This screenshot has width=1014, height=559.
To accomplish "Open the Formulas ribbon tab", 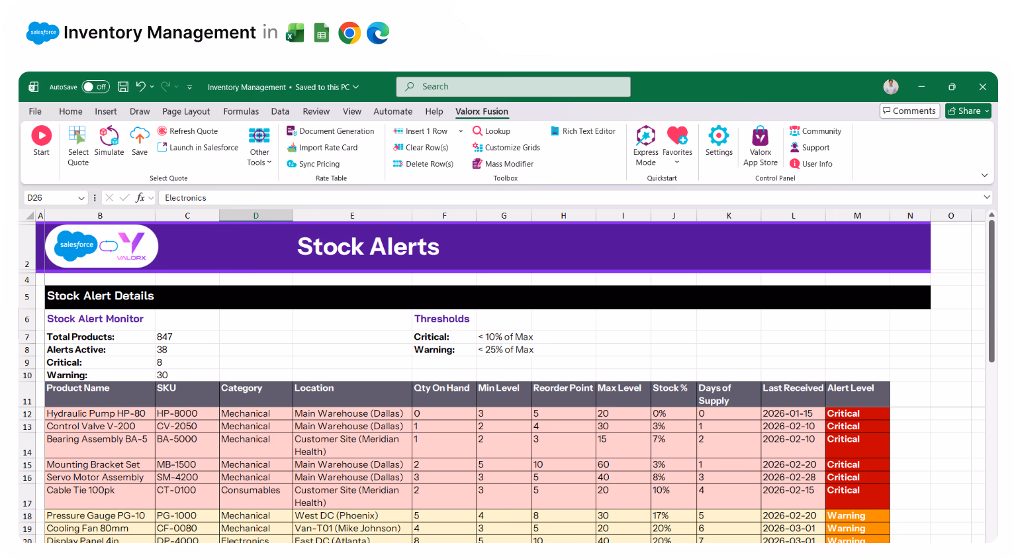I will [x=241, y=111].
